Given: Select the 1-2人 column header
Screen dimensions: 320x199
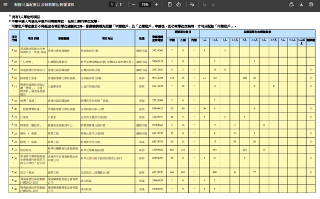Looking at the screenshot, I should pos(214,40).
